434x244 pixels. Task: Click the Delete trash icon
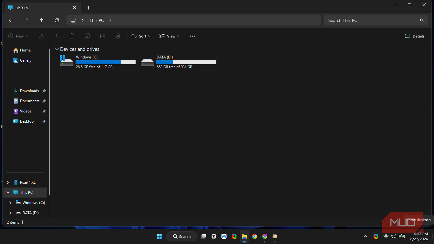(118, 36)
